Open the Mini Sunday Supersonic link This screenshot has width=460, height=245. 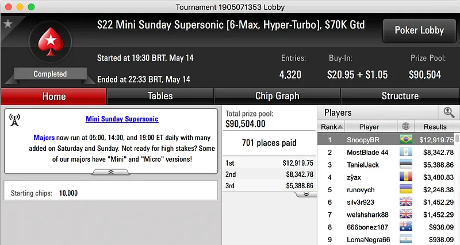(122, 119)
